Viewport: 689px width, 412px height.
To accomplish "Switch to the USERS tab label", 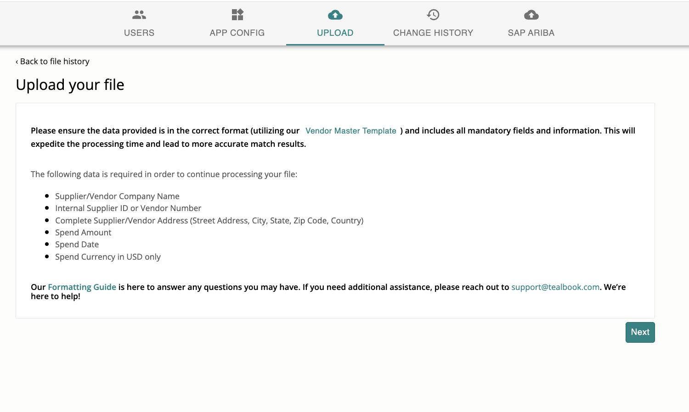I will 139,33.
